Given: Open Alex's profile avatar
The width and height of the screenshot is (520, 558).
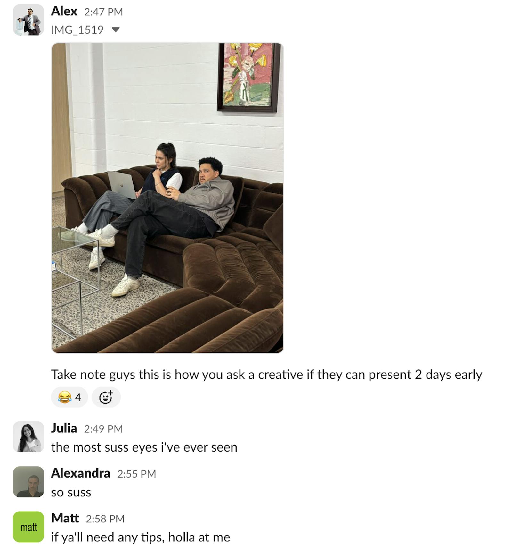Looking at the screenshot, I should (x=28, y=20).
